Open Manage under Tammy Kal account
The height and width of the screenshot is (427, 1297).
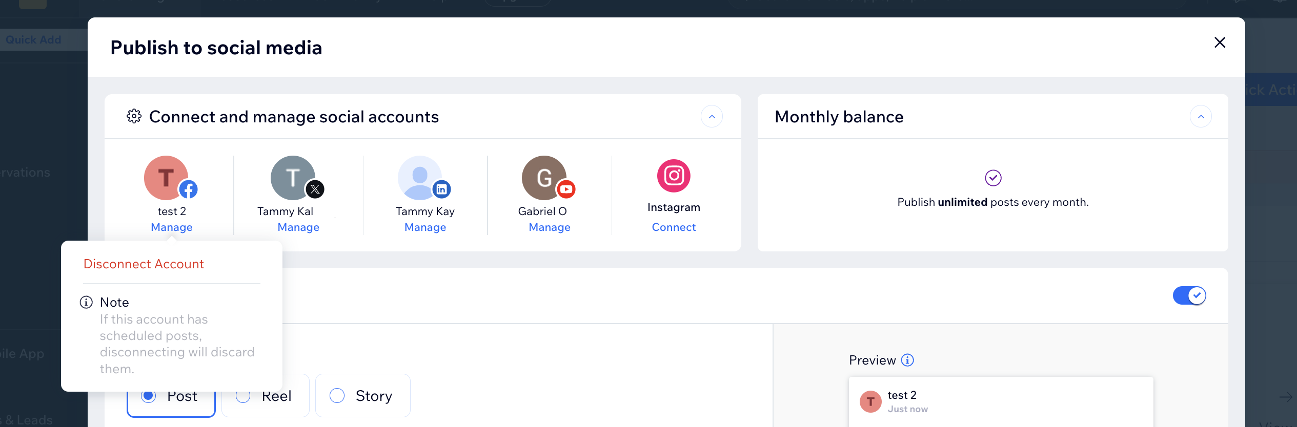298,227
